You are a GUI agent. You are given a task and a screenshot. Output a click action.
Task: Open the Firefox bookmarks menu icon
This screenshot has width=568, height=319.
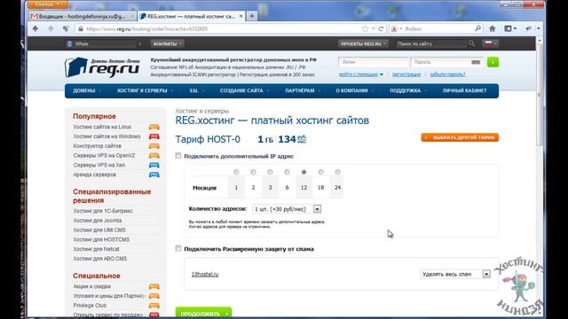[510, 28]
